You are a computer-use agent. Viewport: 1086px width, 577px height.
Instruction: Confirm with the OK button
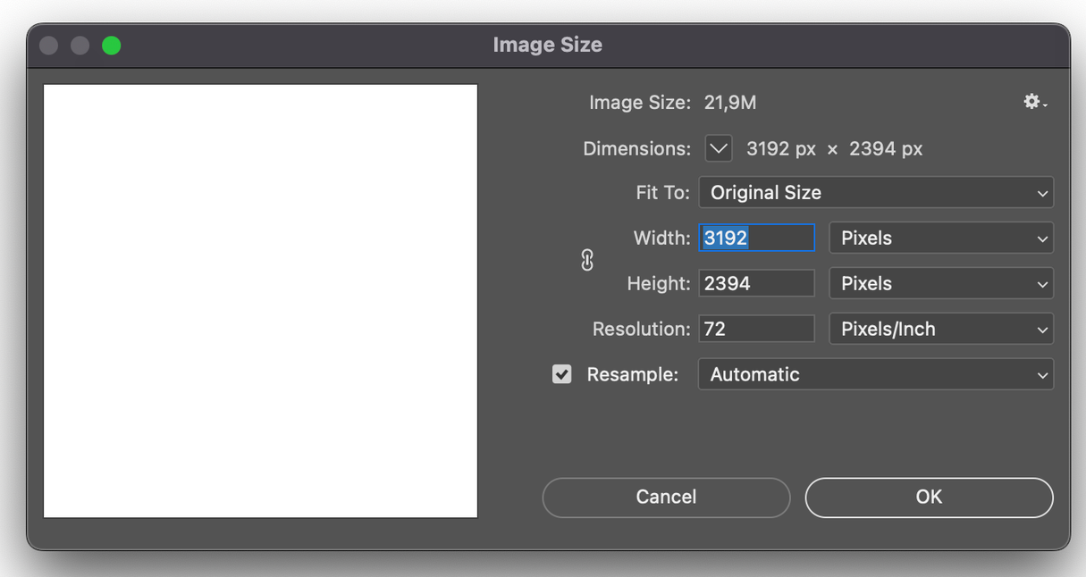tap(929, 498)
